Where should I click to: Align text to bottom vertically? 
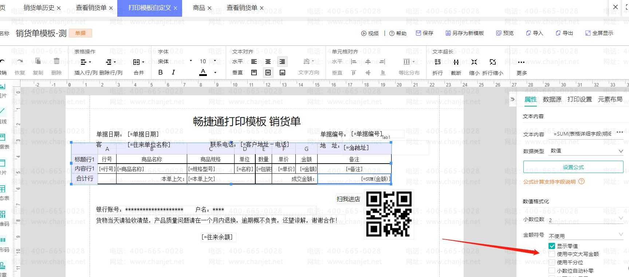click(282, 73)
